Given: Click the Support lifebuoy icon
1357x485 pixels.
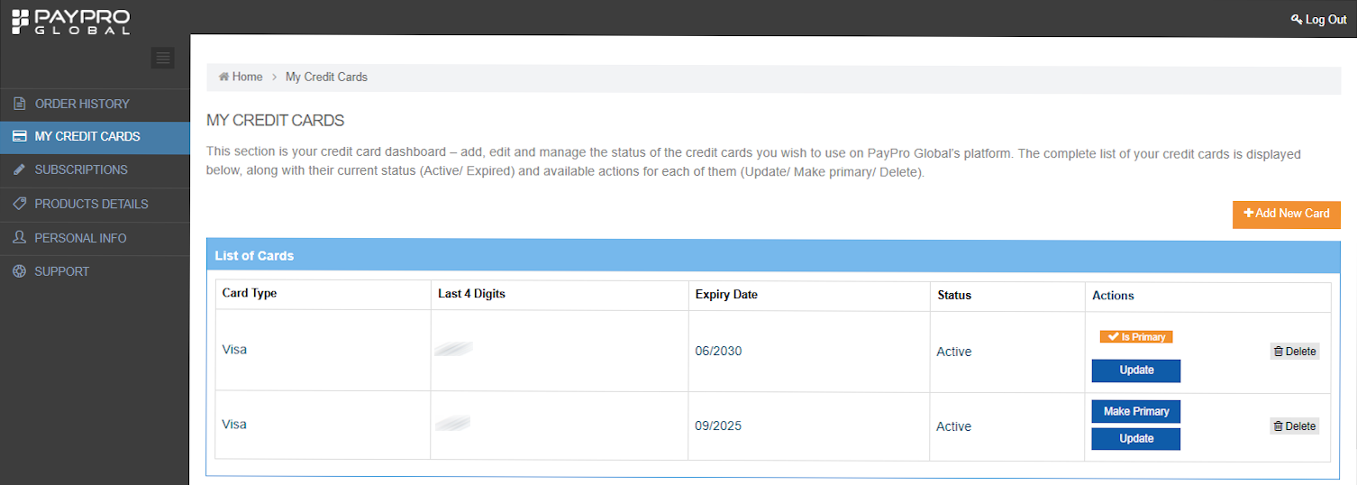Looking at the screenshot, I should tap(19, 271).
